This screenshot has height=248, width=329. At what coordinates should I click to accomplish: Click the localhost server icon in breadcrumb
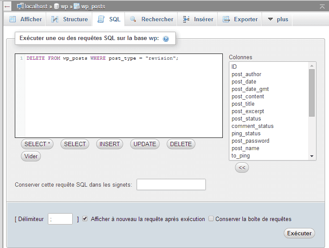coord(20,7)
